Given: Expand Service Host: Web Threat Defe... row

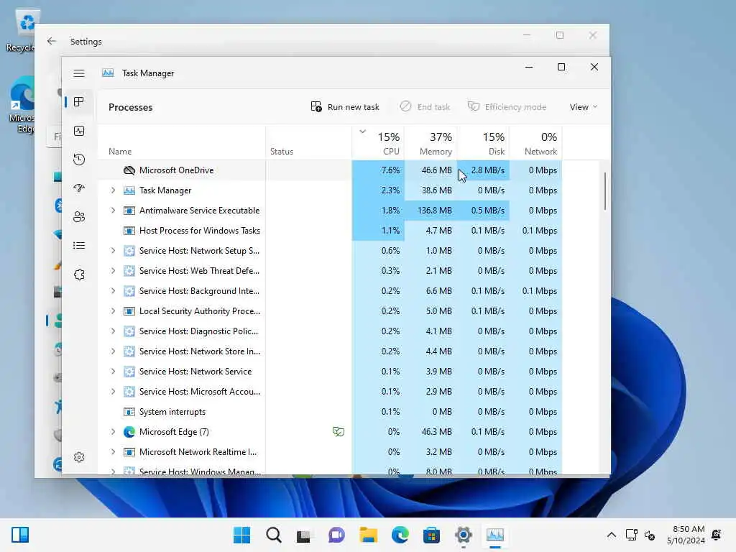Looking at the screenshot, I should [x=113, y=271].
